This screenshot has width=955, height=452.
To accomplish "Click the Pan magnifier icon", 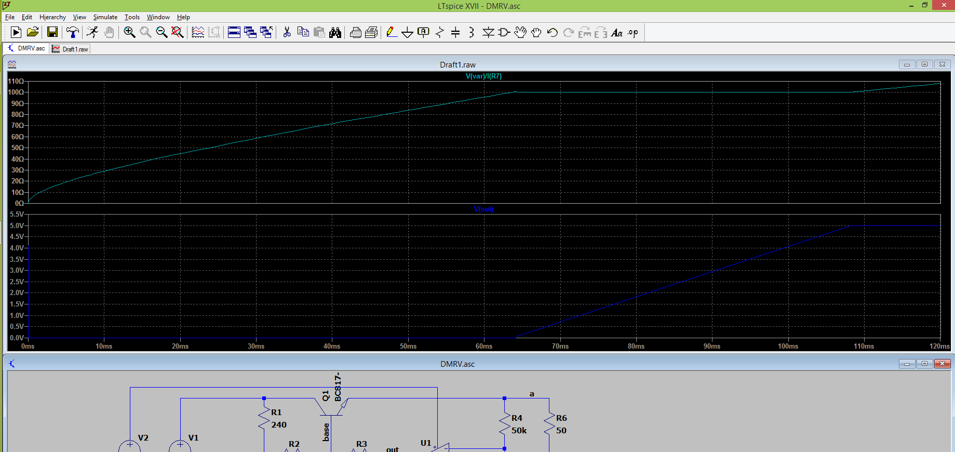I will tap(145, 32).
